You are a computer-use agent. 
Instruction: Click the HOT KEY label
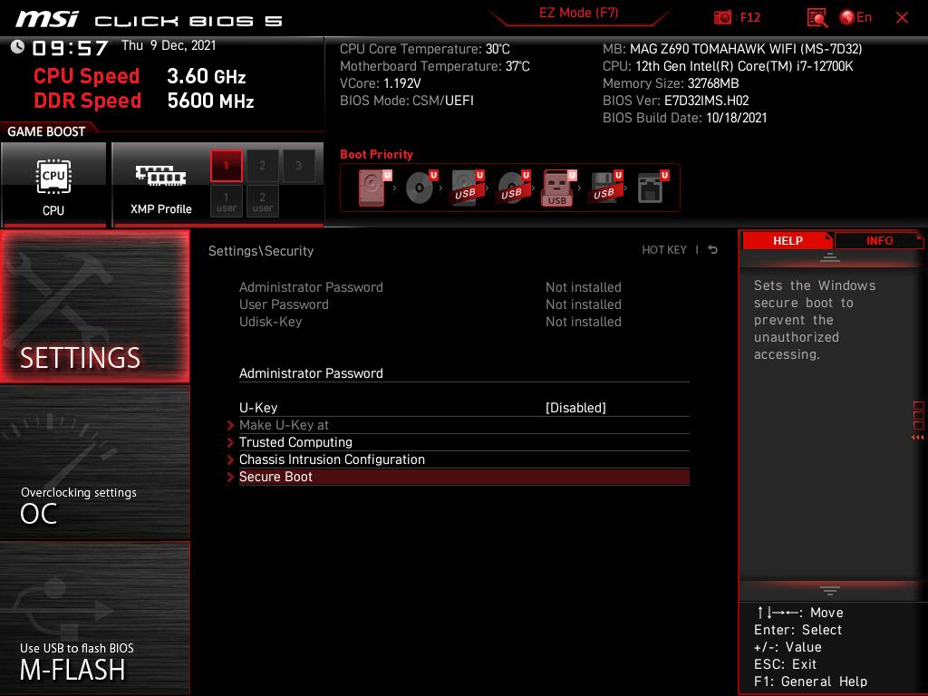pos(664,250)
